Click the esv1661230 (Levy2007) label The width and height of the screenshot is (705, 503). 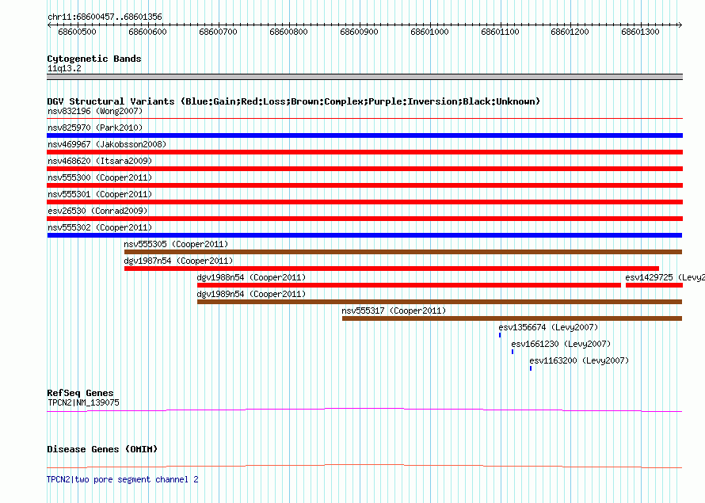tap(561, 344)
